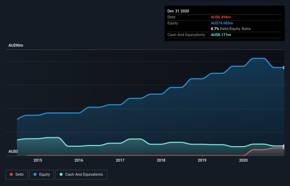The height and width of the screenshot is (186, 290).
Task: Toggle the Equity series legend button
Action: (42, 175)
